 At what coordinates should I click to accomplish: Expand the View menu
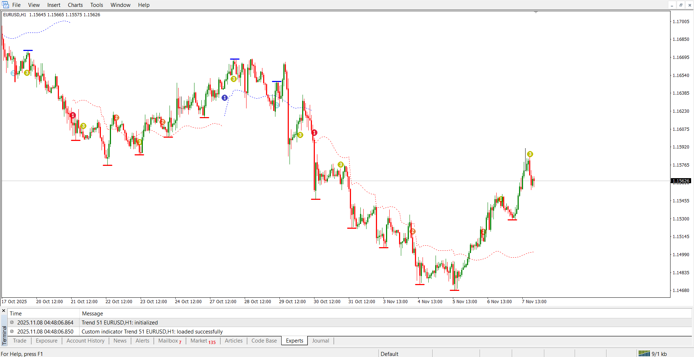[x=34, y=5]
